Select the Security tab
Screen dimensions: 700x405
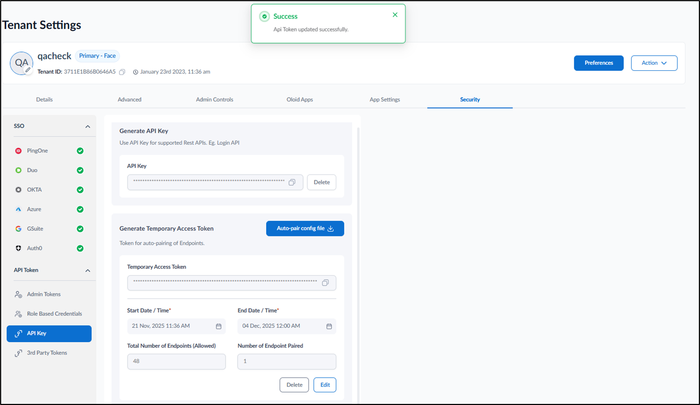(x=470, y=100)
